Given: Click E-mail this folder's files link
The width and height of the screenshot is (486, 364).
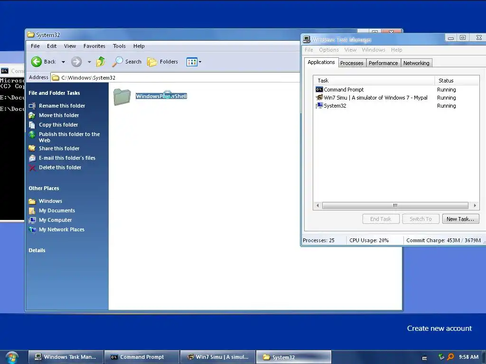Looking at the screenshot, I should tap(67, 158).
